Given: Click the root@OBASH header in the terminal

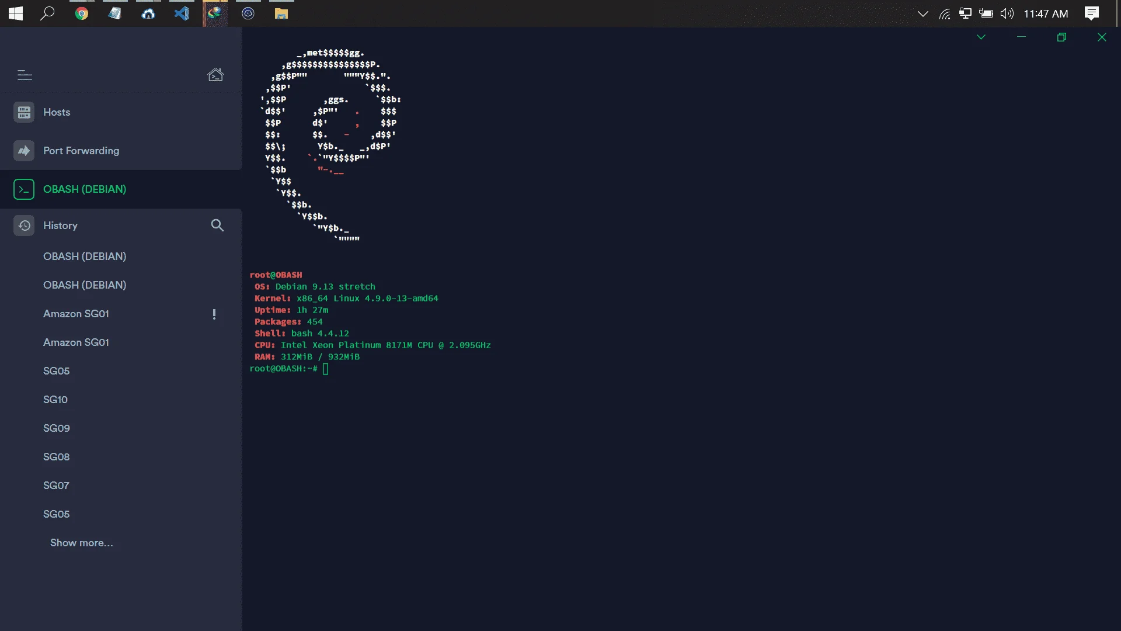Looking at the screenshot, I should coord(276,275).
